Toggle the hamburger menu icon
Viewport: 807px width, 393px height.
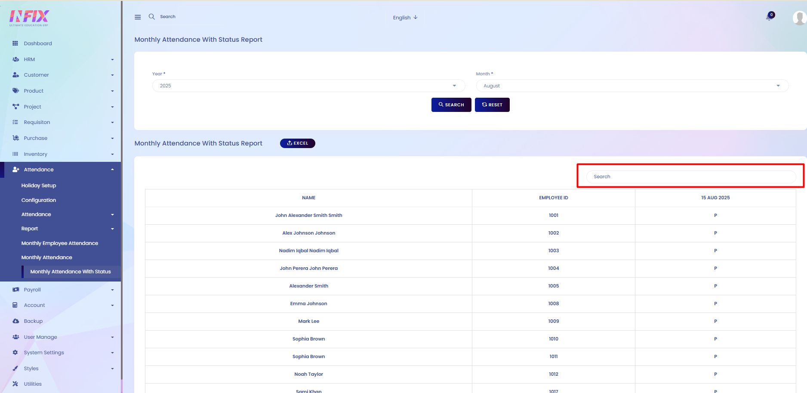point(138,17)
